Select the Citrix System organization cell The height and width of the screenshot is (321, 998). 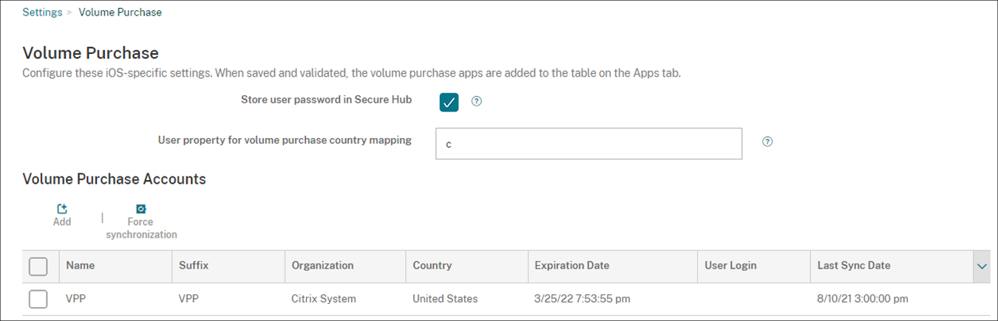324,299
